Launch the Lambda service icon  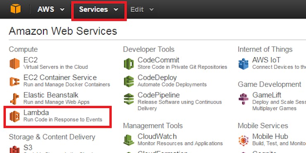point(14,116)
